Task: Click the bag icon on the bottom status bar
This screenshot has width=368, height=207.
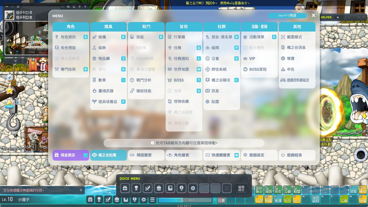Action: pyautogui.click(x=117, y=199)
